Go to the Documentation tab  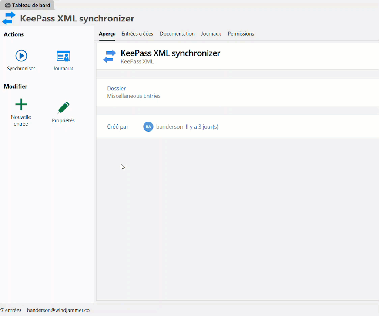click(x=177, y=34)
